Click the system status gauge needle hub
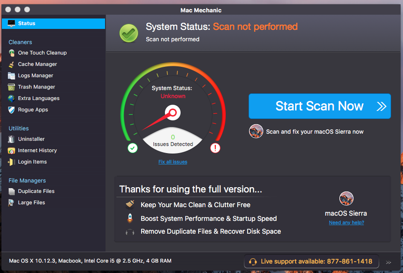Viewport: 403px width, 273px height. point(173,112)
